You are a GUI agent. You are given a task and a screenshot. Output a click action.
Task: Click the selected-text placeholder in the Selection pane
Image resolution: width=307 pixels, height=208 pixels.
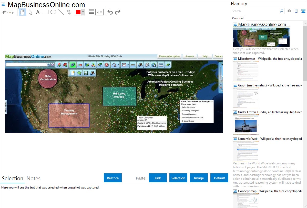coord(50,187)
